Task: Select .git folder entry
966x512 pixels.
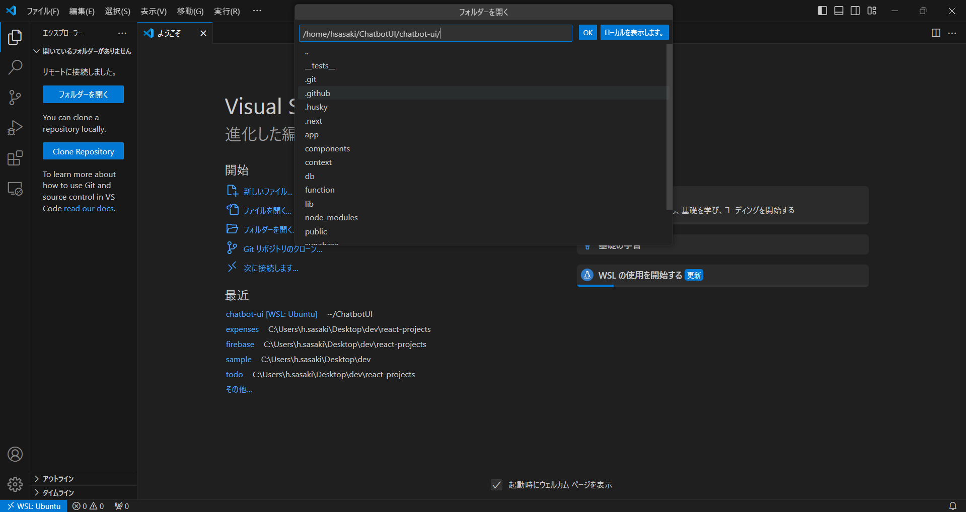Action: pos(482,79)
